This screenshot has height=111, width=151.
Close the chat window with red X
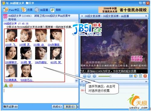148,3
